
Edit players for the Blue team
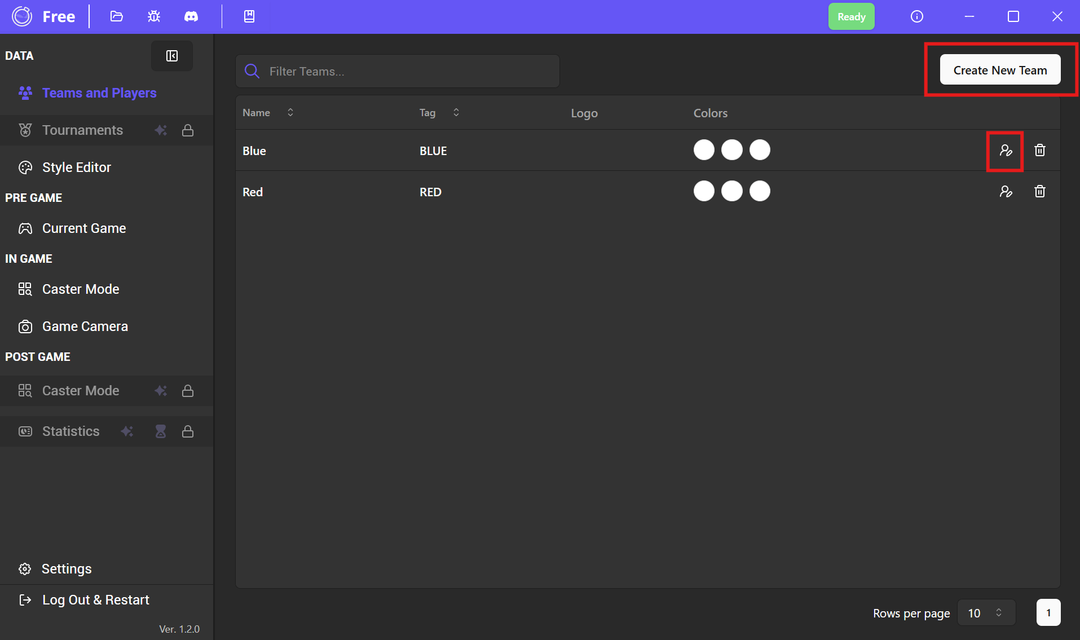(x=1006, y=151)
